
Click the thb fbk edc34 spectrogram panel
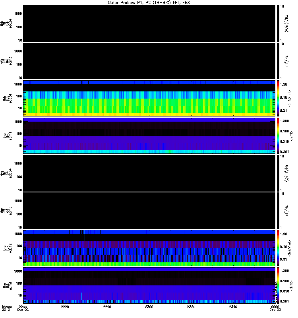149,98
